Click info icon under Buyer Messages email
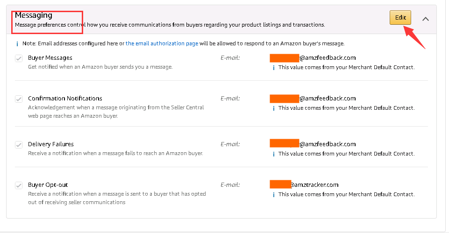The width and height of the screenshot is (449, 234). tap(273, 68)
